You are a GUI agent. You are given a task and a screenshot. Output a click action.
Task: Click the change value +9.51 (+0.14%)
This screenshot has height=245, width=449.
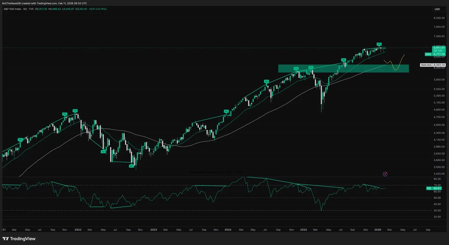(x=98, y=9)
